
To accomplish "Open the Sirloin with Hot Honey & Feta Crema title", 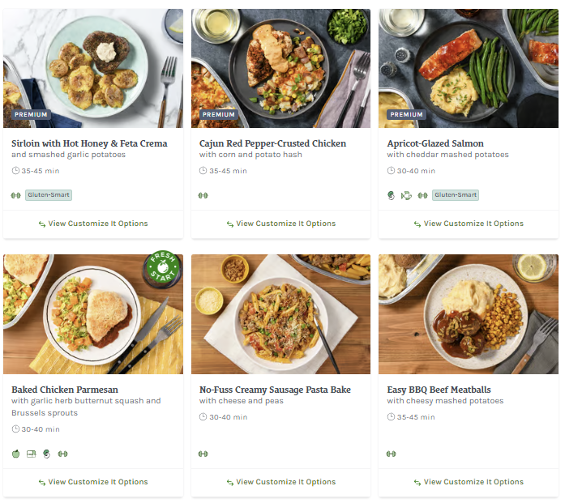I will pos(89,143).
